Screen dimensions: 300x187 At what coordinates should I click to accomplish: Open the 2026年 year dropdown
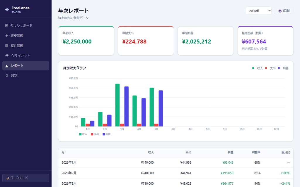(258, 11)
